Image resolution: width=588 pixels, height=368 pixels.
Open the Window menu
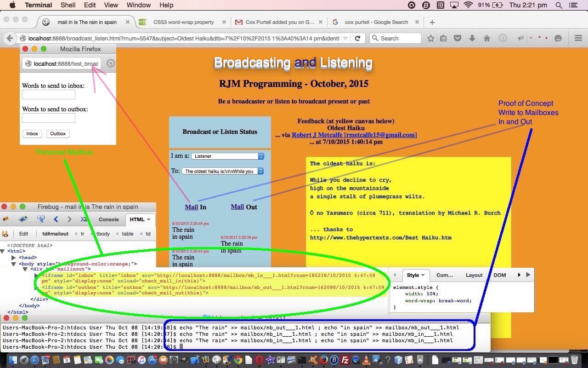138,5
